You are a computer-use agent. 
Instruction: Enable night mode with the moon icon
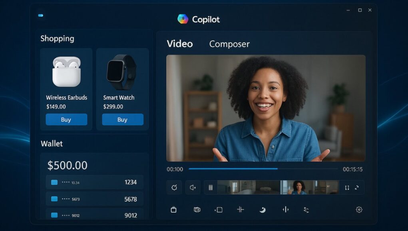pos(262,209)
